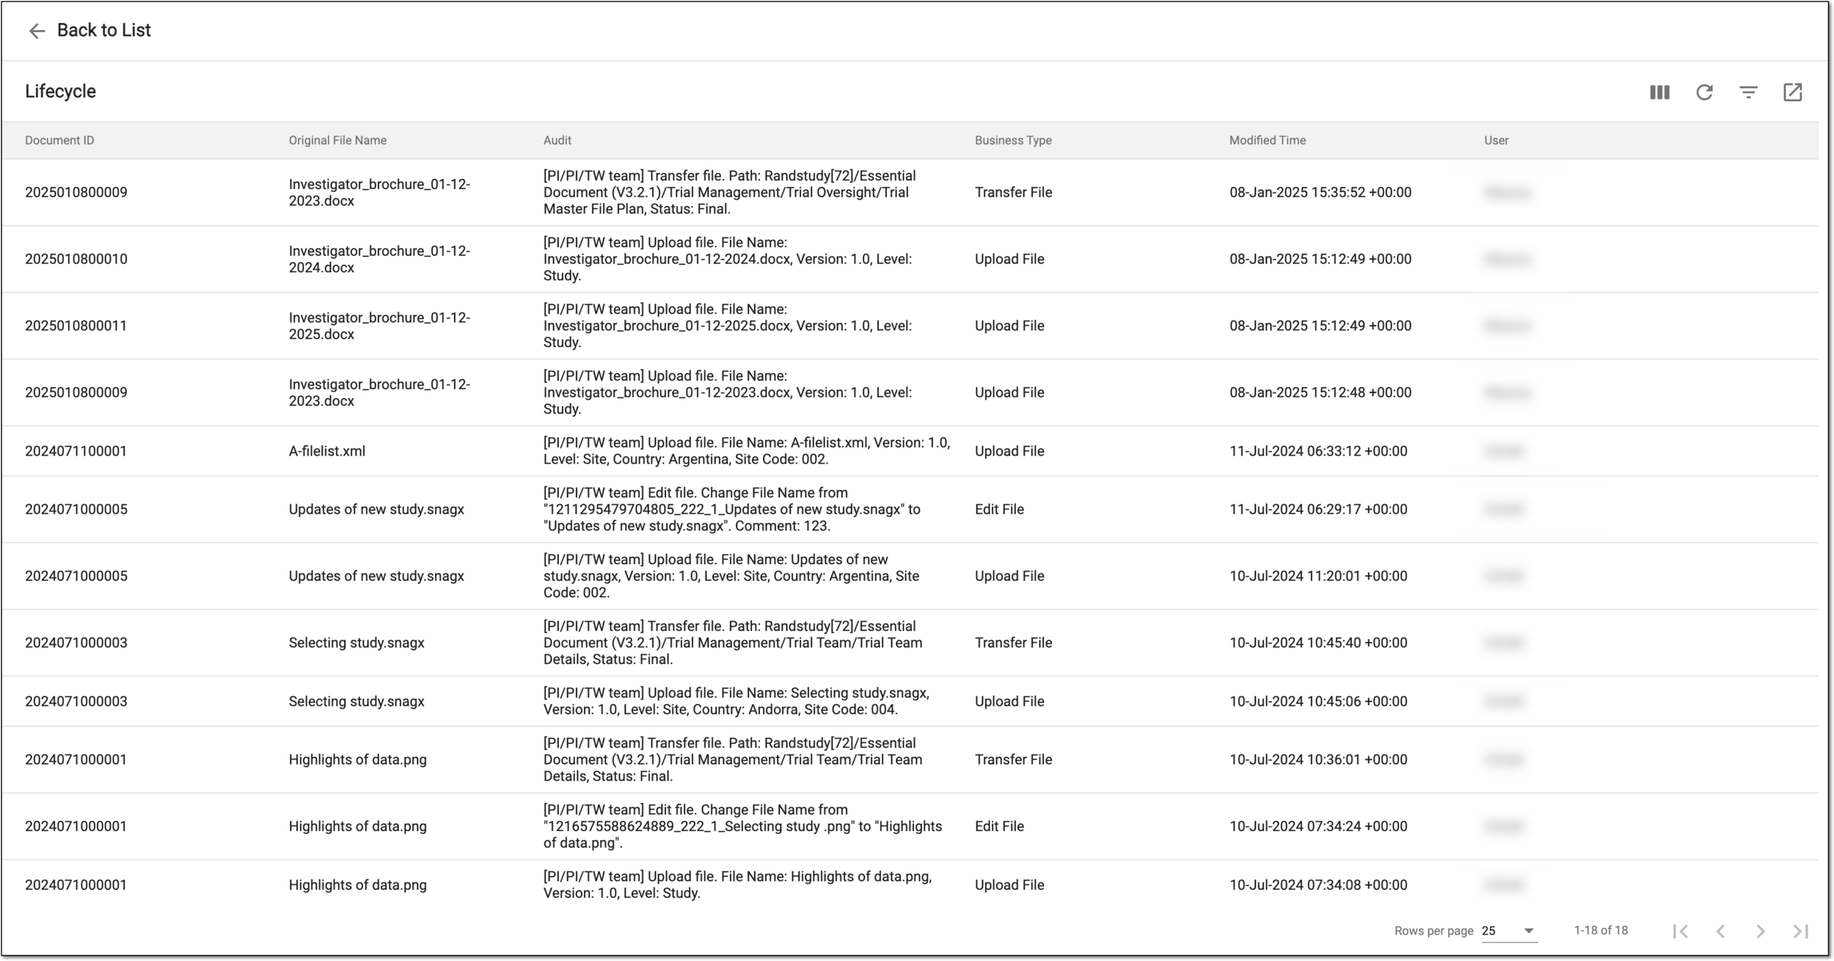Click the Back to List arrow icon
Image resolution: width=1834 pixels, height=961 pixels.
coord(37,31)
